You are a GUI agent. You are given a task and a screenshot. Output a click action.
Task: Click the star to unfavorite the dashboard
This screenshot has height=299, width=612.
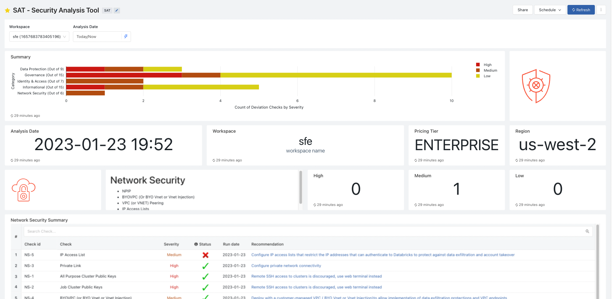coord(7,10)
